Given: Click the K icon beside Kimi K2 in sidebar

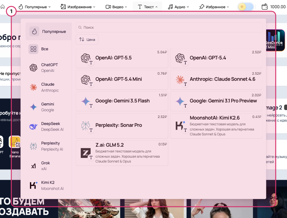Looking at the screenshot, I should point(33,185).
